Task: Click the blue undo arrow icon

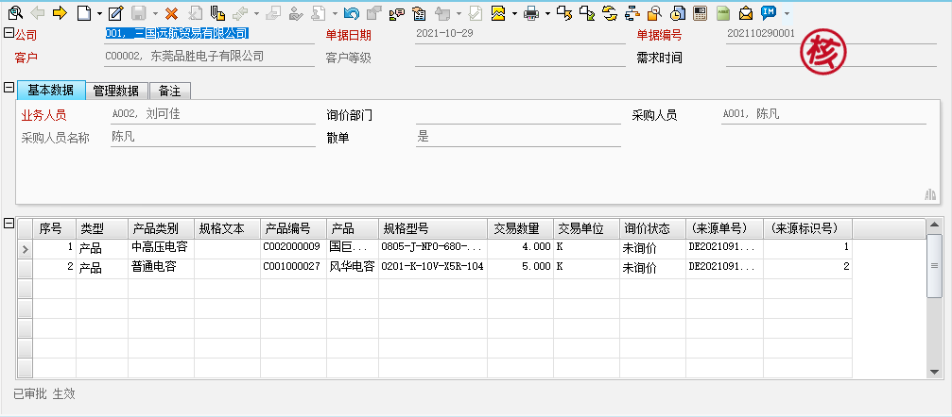Action: point(352,13)
